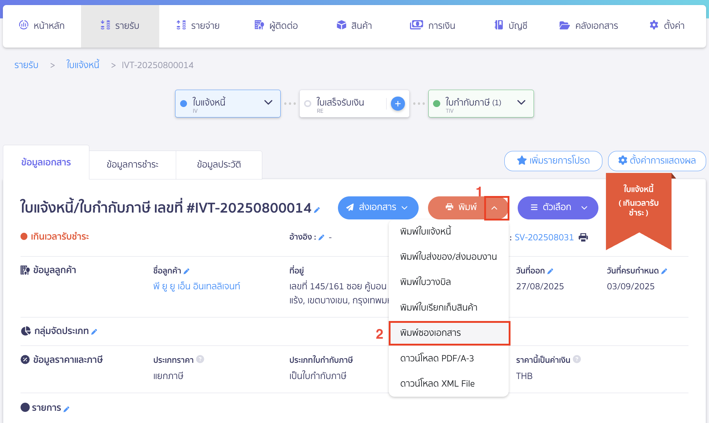Select พิมพ์ซองเอกสาร menu item
This screenshot has width=709, height=423.
click(x=432, y=333)
